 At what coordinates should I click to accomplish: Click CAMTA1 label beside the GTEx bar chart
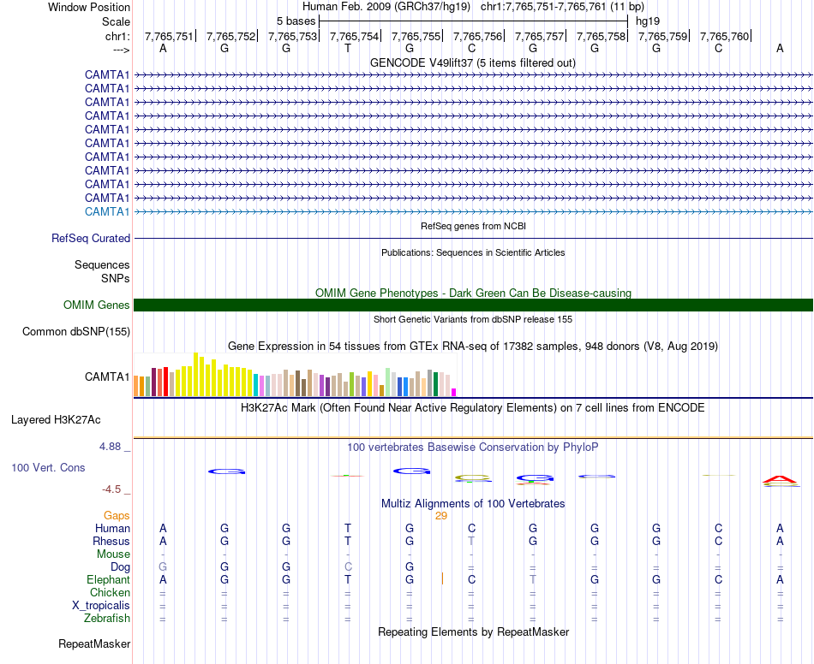[x=107, y=376]
